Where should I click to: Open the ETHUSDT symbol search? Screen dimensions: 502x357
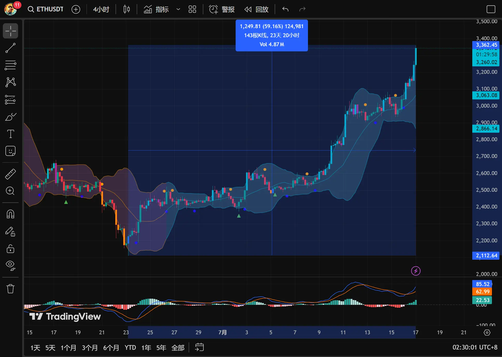click(x=45, y=9)
